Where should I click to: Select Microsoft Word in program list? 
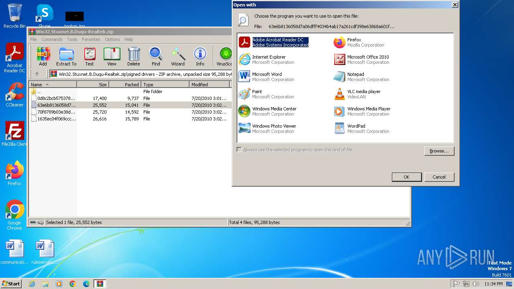click(x=267, y=77)
